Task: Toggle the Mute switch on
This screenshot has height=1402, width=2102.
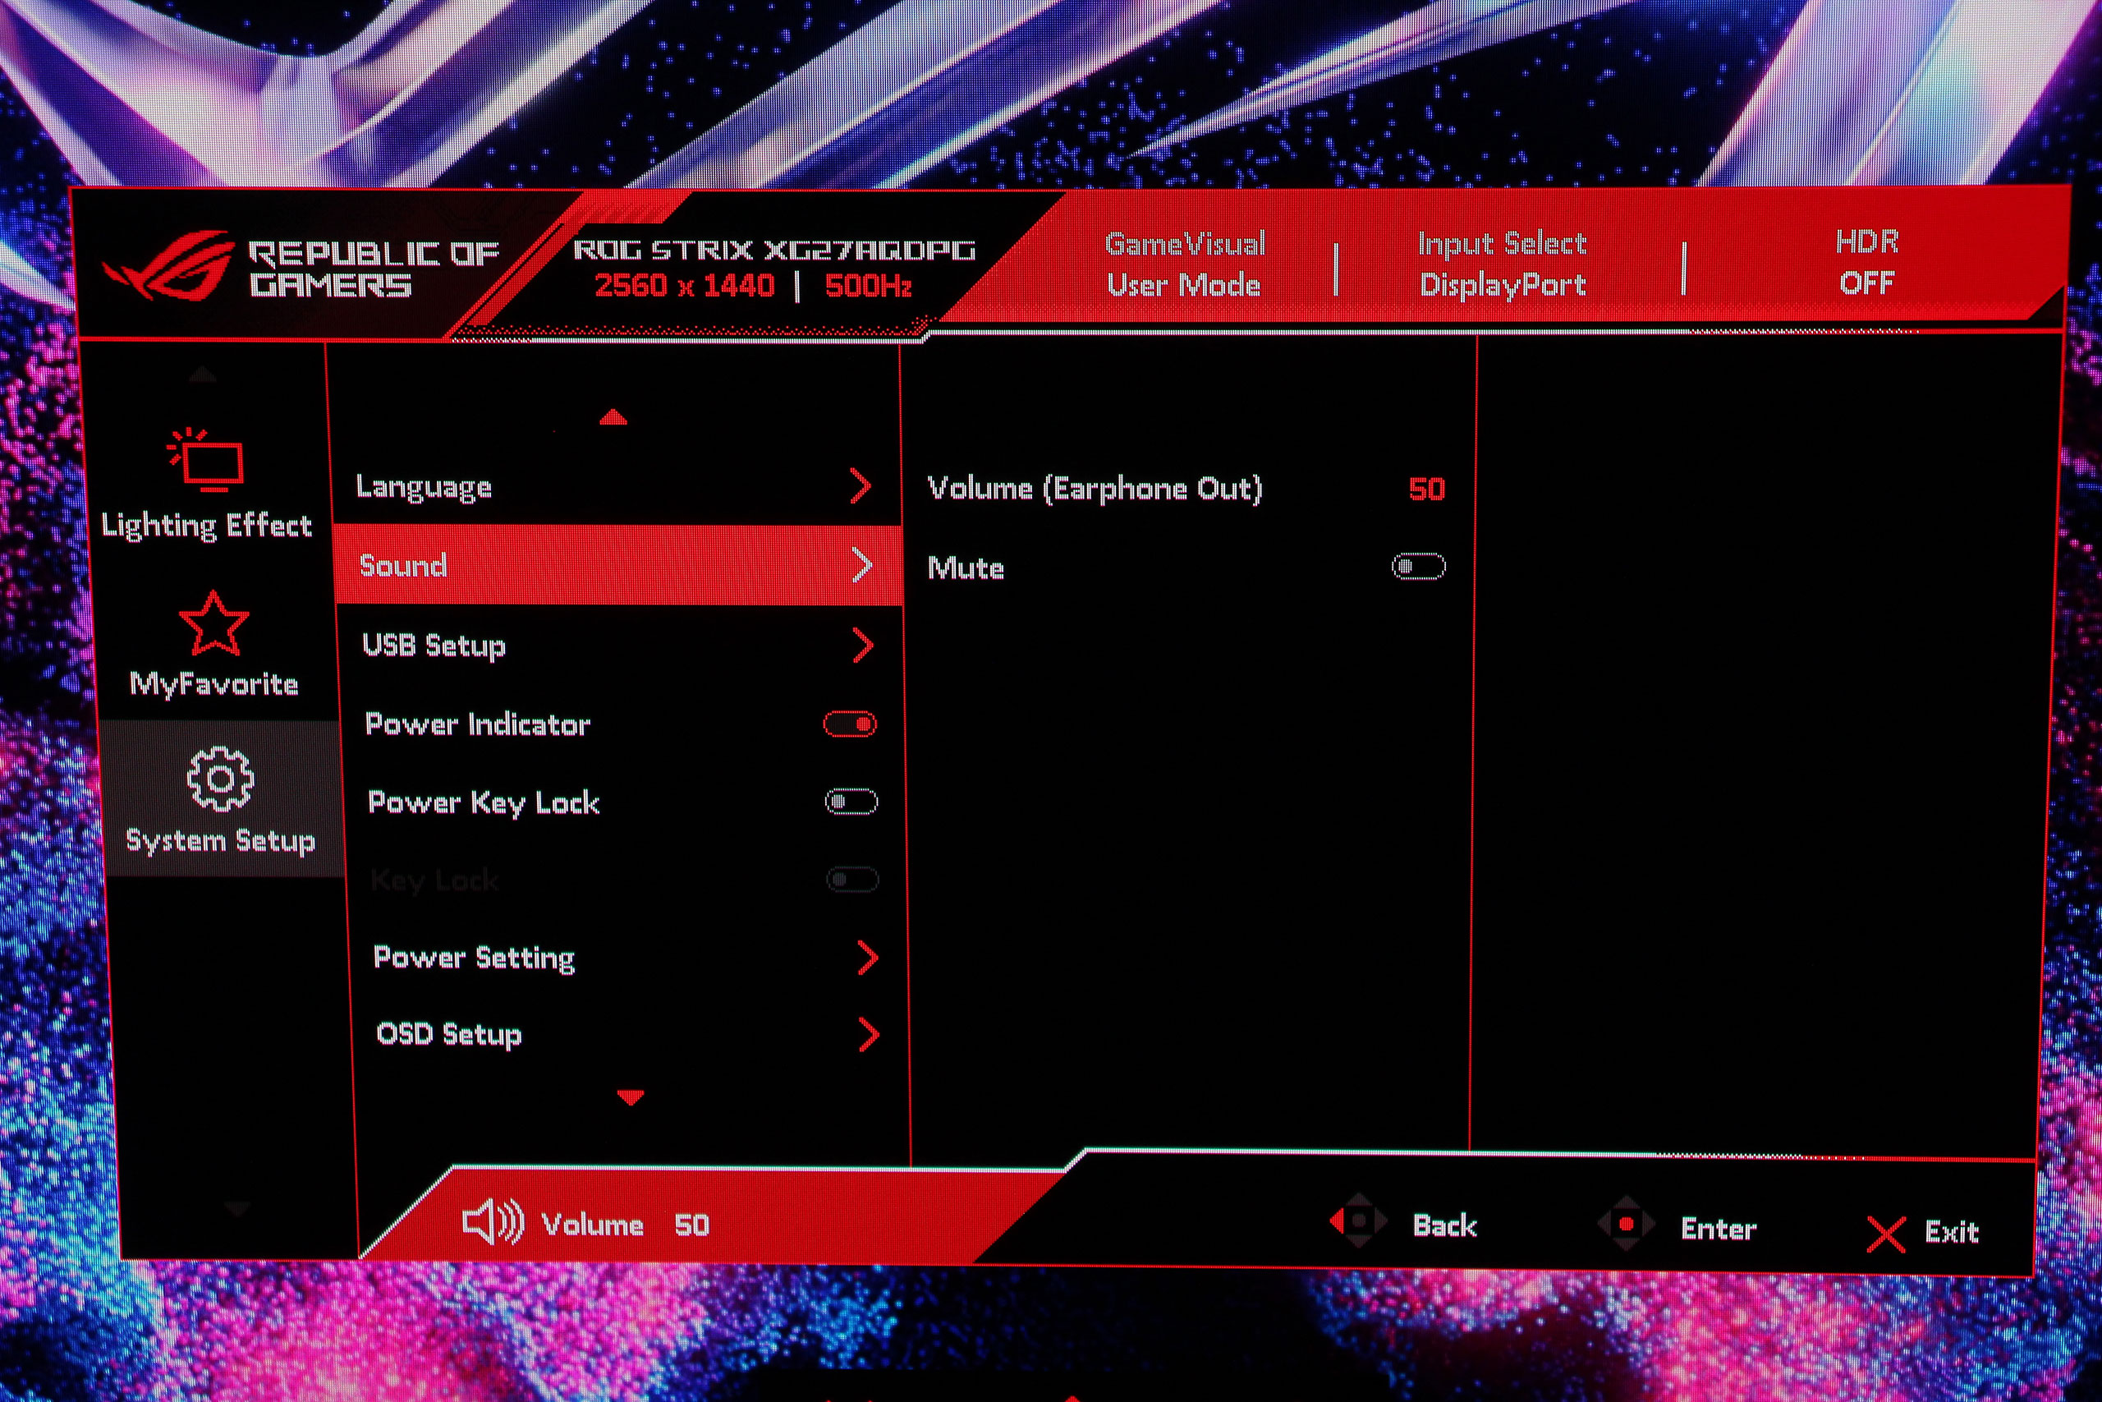Action: pos(1417,566)
